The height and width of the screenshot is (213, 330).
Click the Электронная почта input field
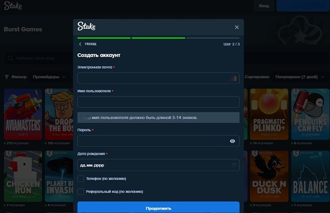[158, 78]
